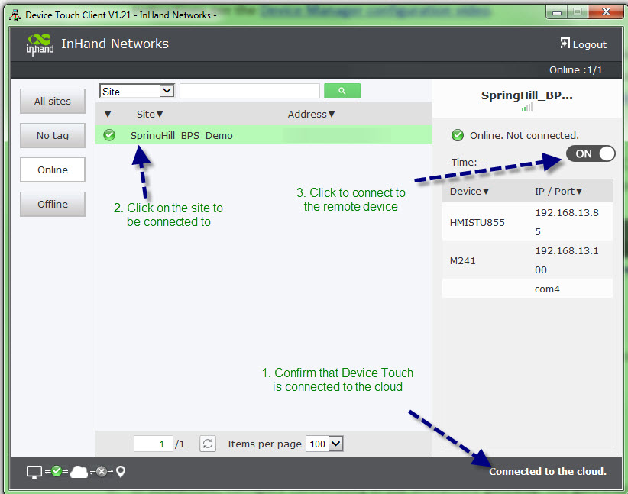Click the Device Touch Client title bar icon
The width and height of the screenshot is (628, 494).
pos(15,15)
